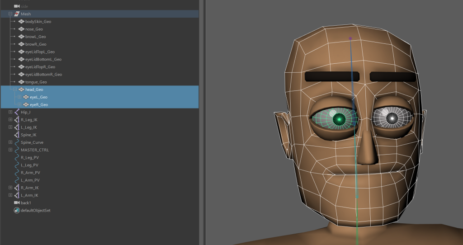The image size is (463, 245).
Task: Click the Mesh group layer icon
Action: 17,14
